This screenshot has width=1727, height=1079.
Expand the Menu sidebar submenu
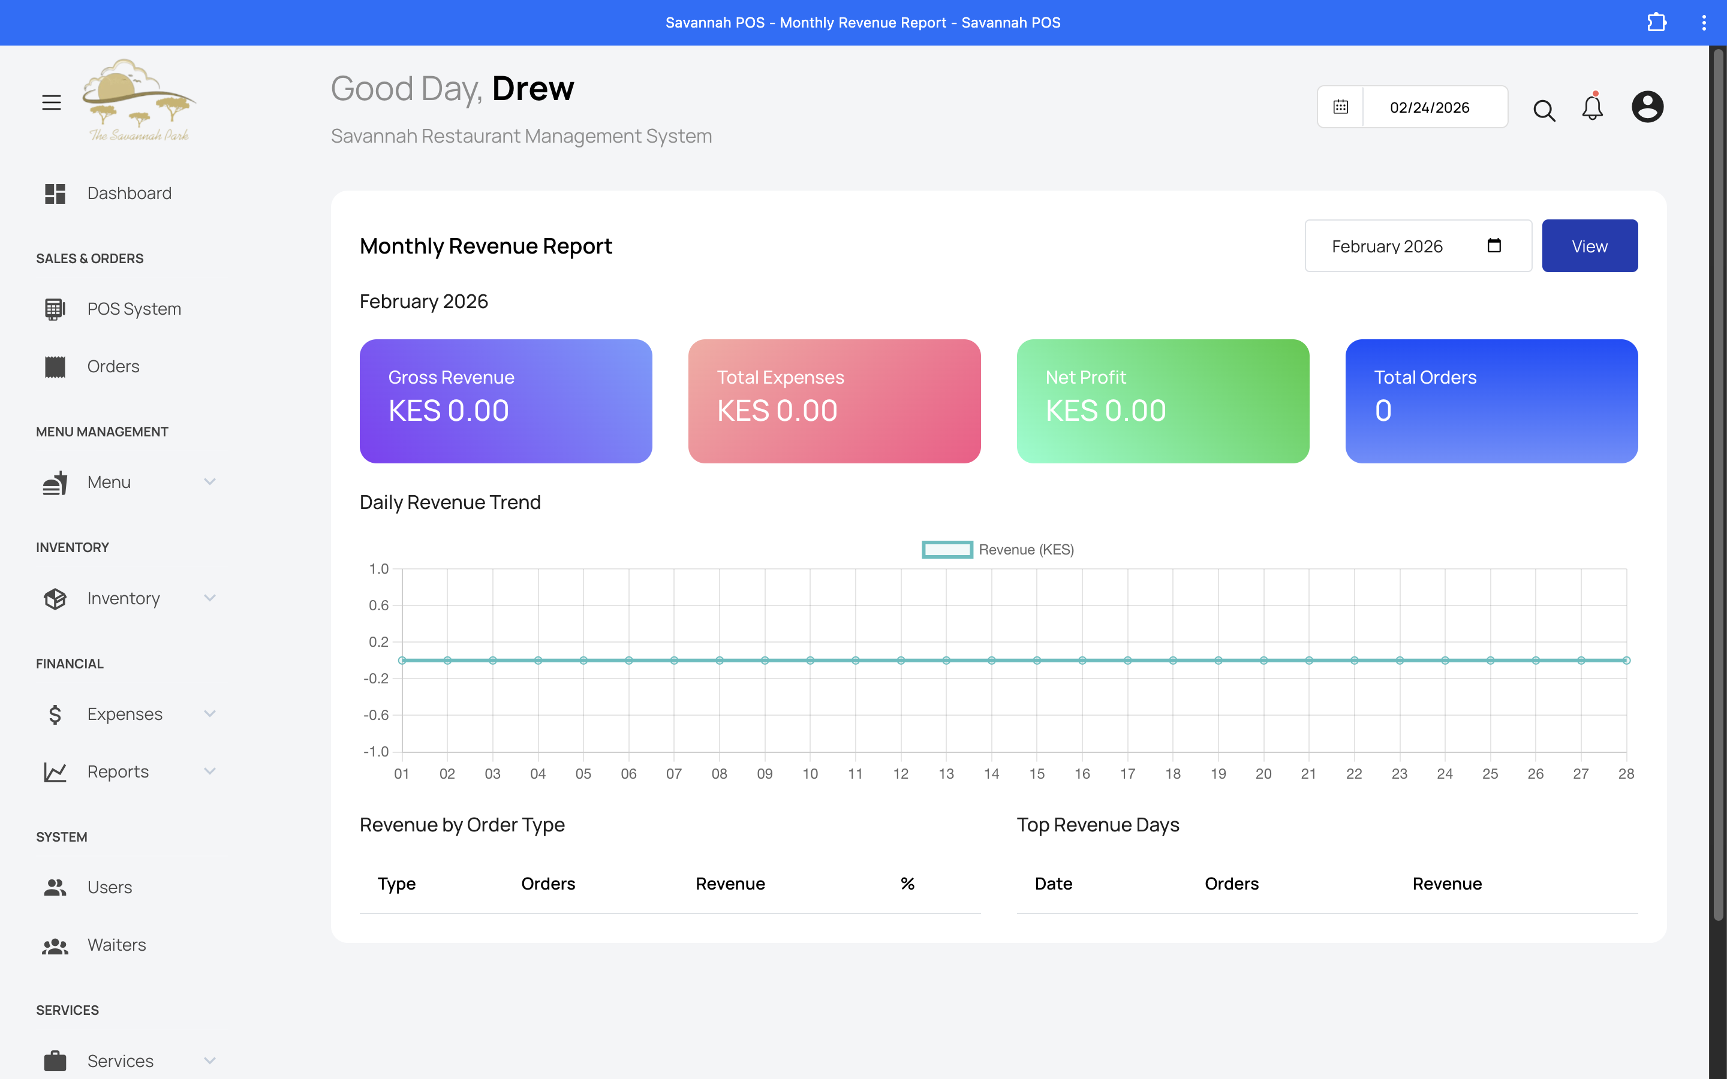click(209, 482)
